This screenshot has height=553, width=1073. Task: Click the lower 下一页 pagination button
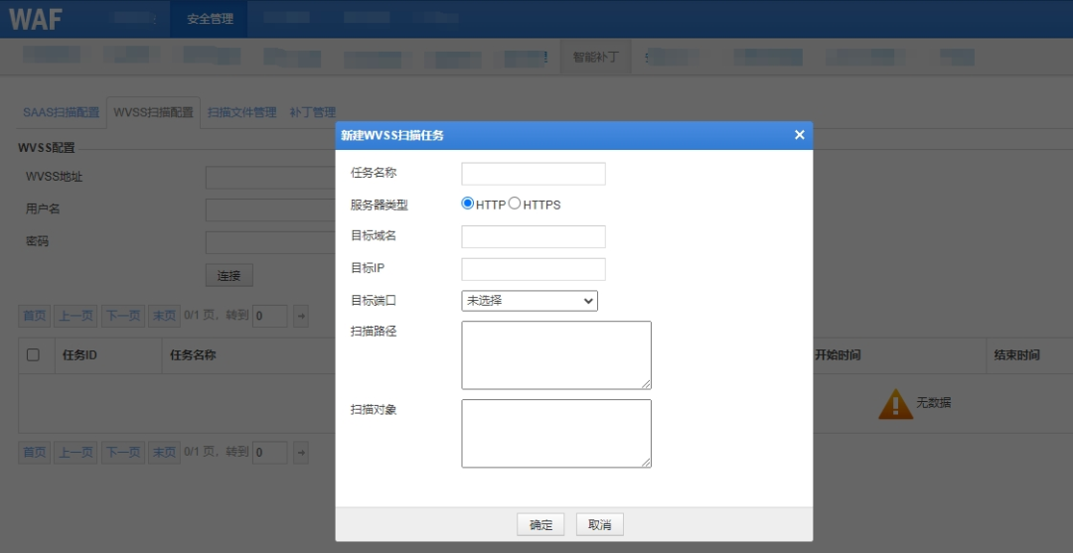[x=123, y=453]
